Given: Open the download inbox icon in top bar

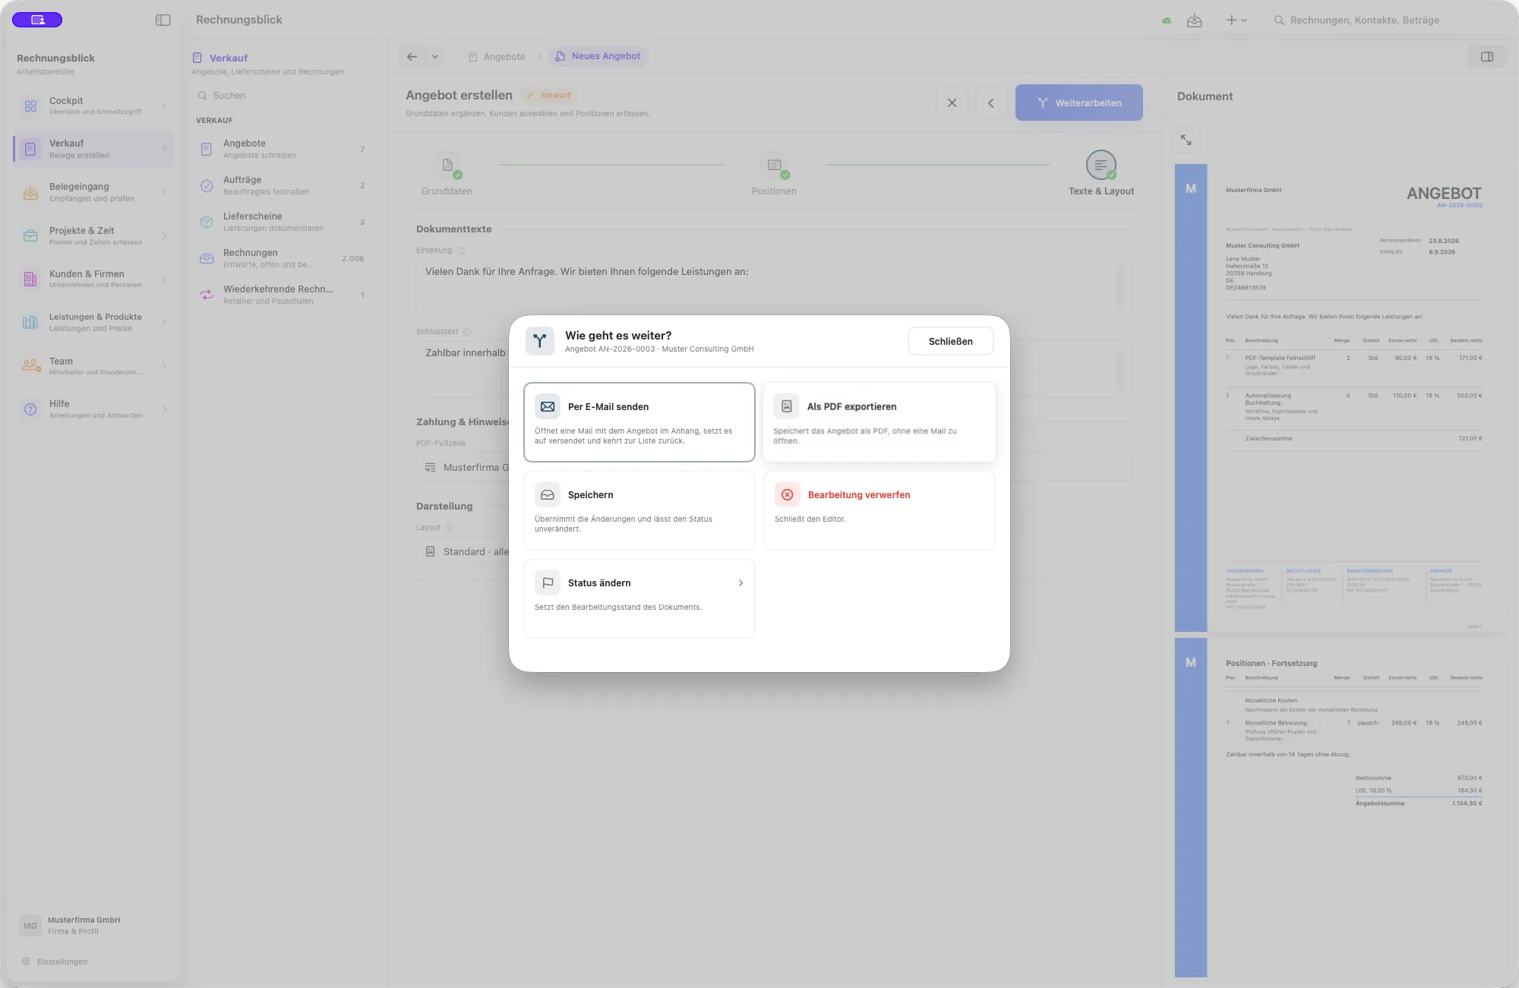Looking at the screenshot, I should [x=1195, y=21].
